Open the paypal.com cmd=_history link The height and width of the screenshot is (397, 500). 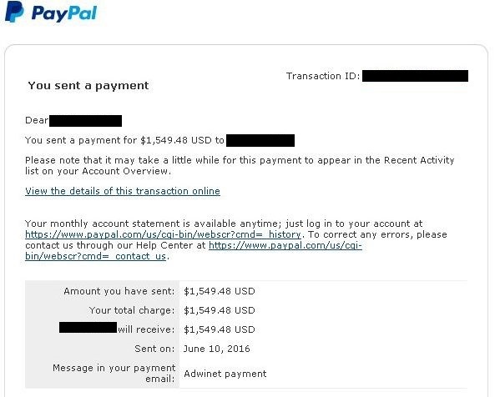163,234
